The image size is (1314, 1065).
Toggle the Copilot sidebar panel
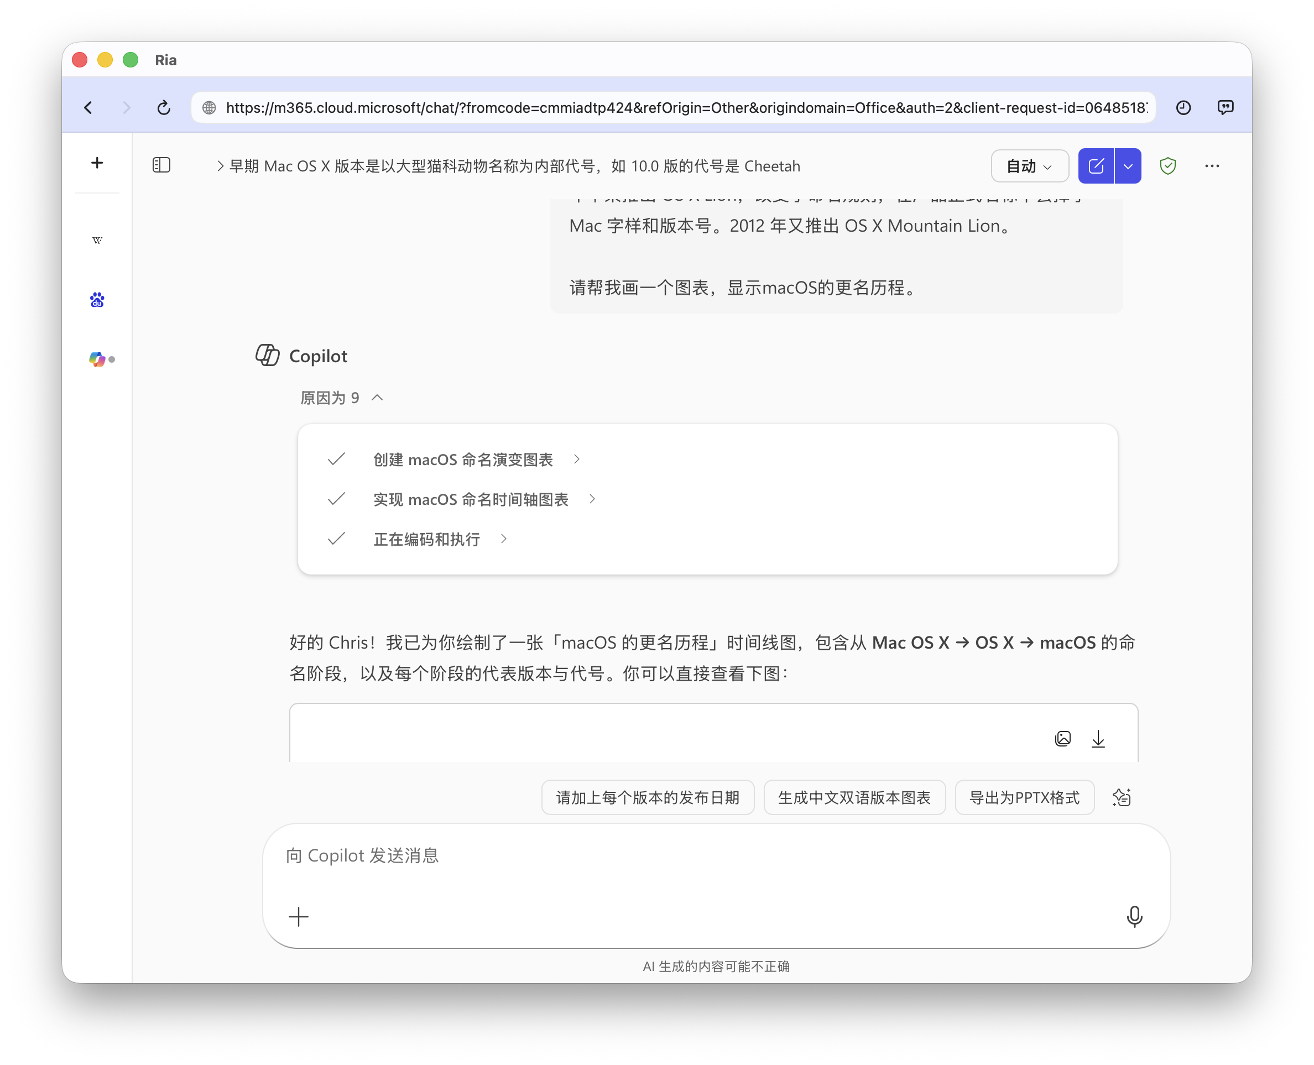(161, 165)
